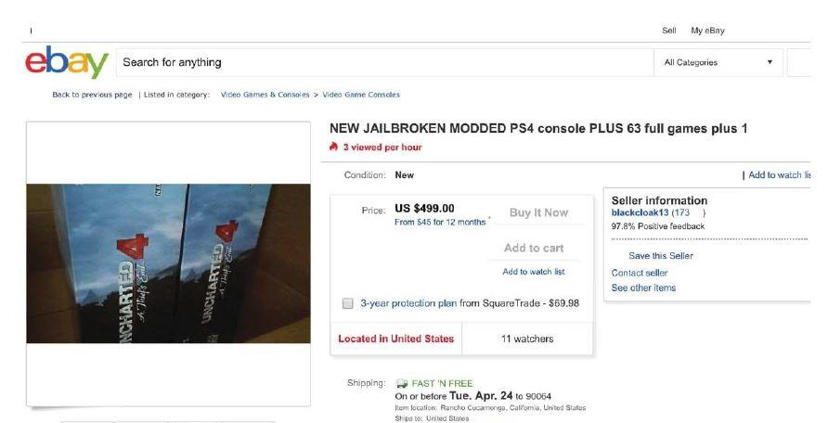Click the eBay logo
The width and height of the screenshot is (828, 423).
(x=67, y=62)
